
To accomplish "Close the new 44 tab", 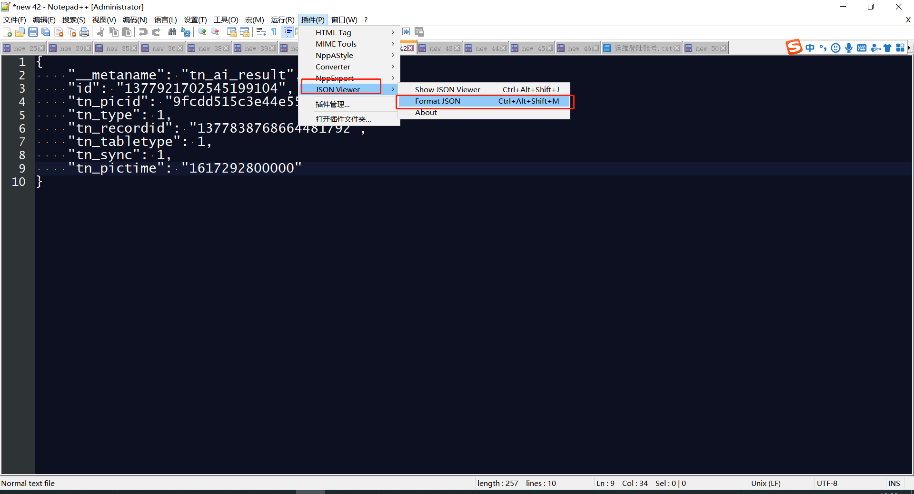I will pyautogui.click(x=503, y=48).
